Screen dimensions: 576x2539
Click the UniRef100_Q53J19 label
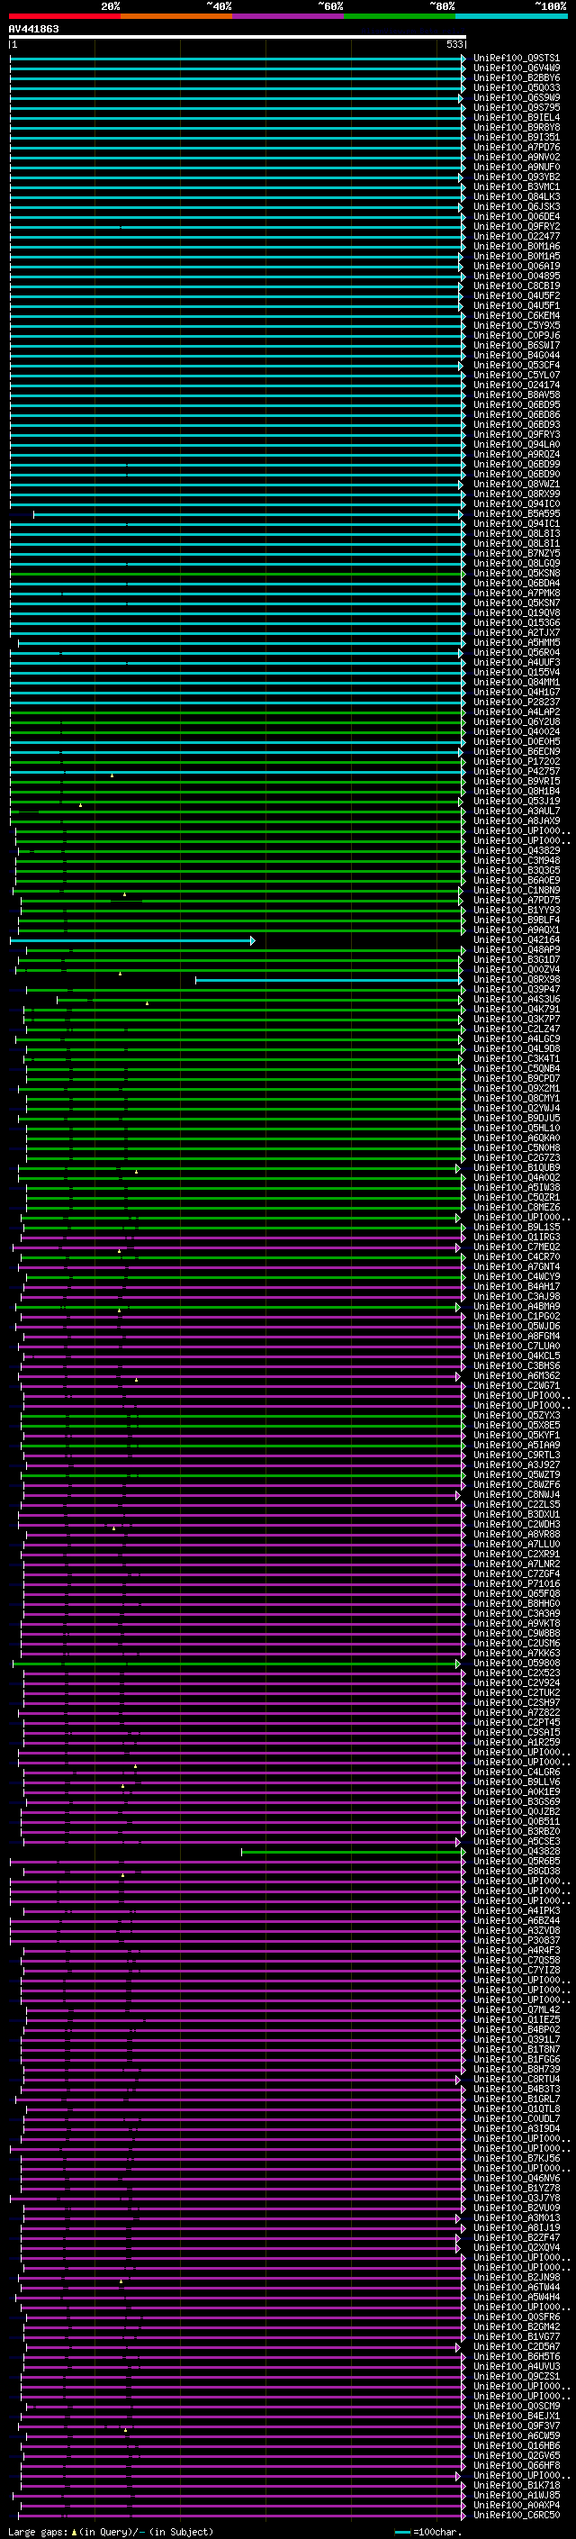click(x=517, y=802)
